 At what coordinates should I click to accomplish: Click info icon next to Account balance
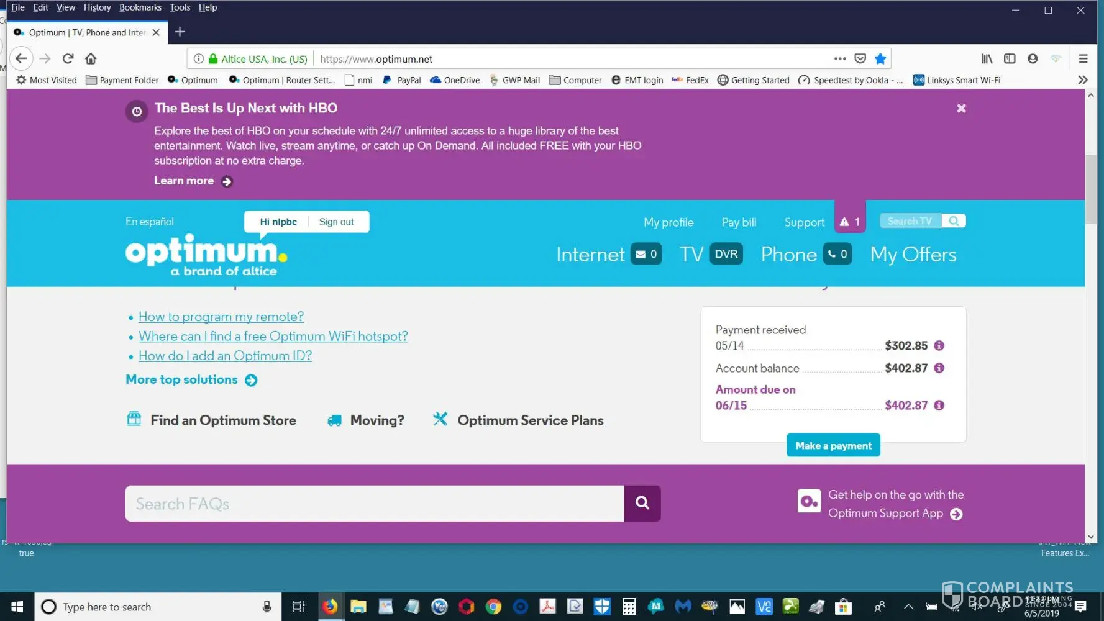coord(939,368)
